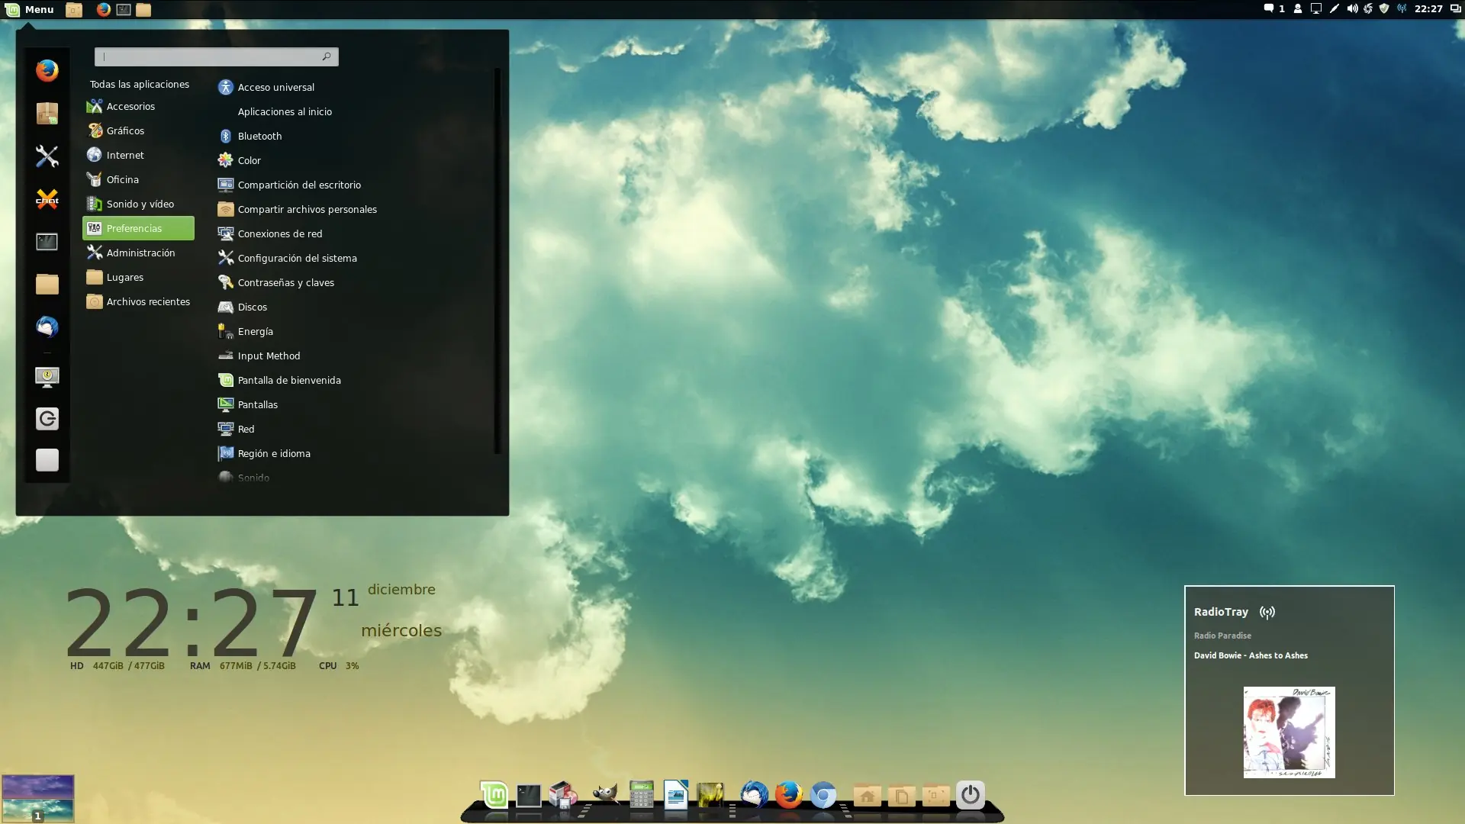Select the Administración category
The height and width of the screenshot is (824, 1465).
[x=140, y=253]
